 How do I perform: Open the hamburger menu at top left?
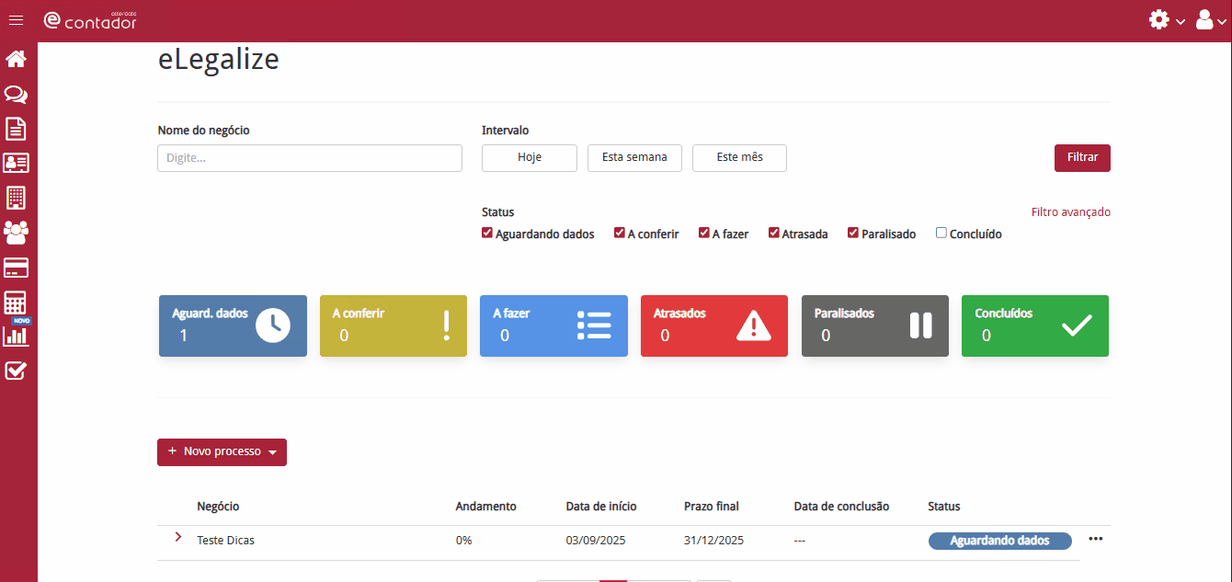16,20
